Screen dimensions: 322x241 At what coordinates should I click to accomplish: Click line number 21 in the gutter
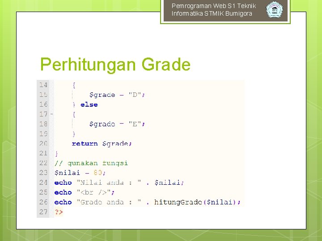pyautogui.click(x=43, y=153)
